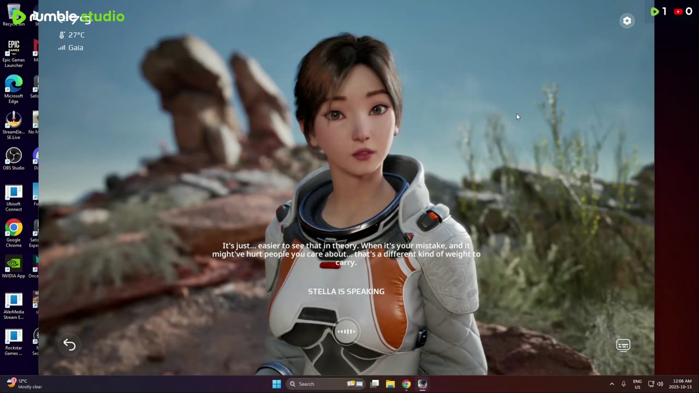Open AVerMedia Stream Engine shortcut
Image resolution: width=699 pixels, height=393 pixels.
tap(14, 306)
